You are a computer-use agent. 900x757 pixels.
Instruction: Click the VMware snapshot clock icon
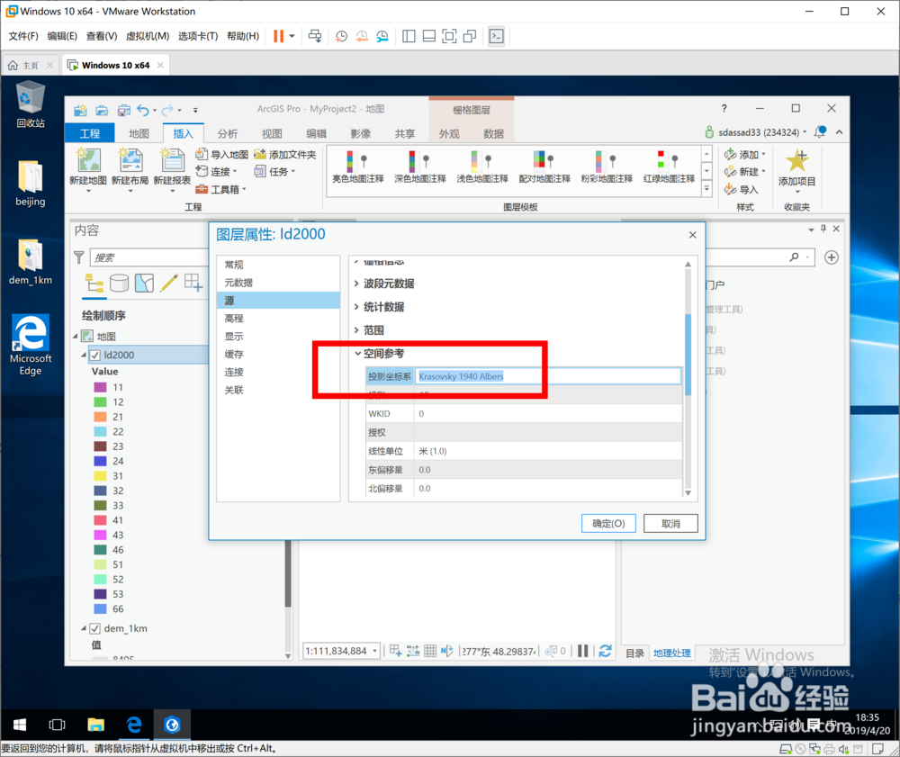click(x=341, y=36)
